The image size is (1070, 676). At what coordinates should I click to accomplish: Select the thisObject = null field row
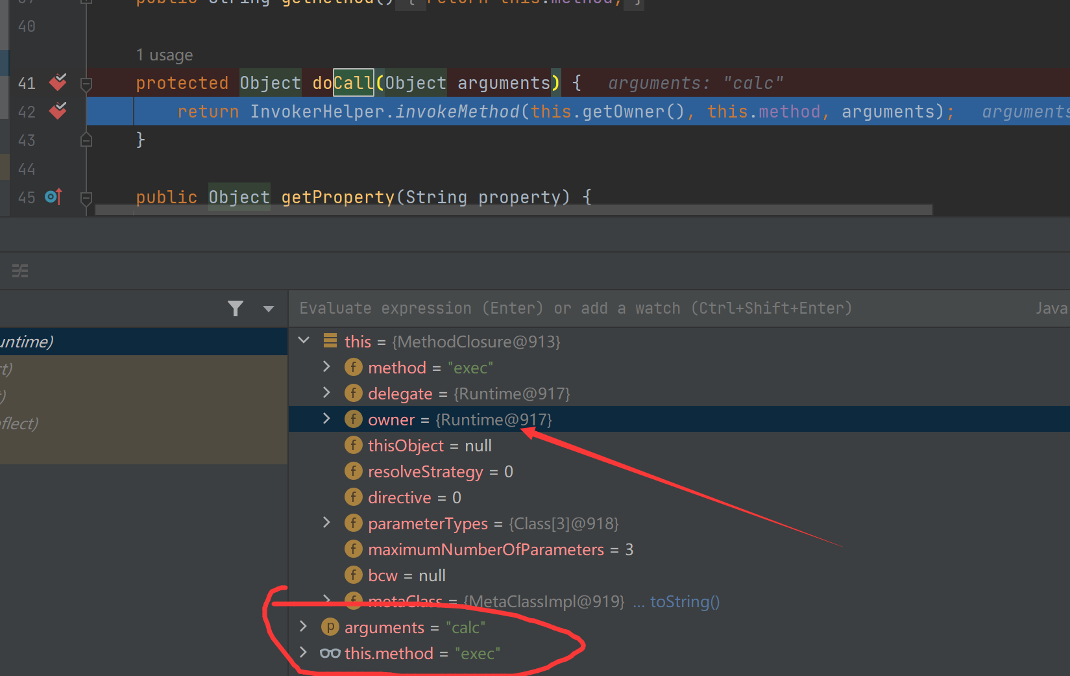[x=430, y=445]
